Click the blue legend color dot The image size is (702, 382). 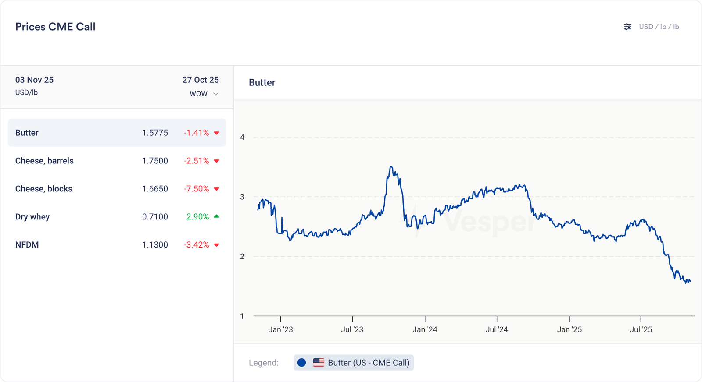pyautogui.click(x=301, y=363)
